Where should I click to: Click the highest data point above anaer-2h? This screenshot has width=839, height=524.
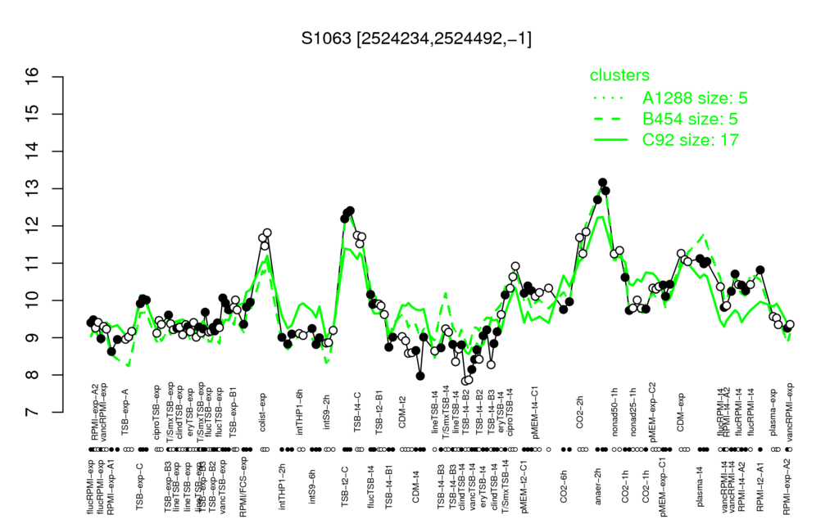(602, 183)
